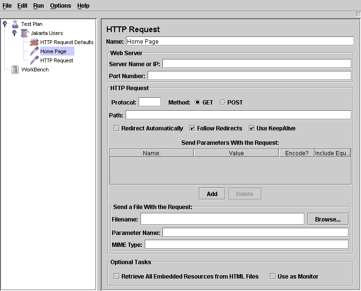Click the Filename input field

(x=222, y=219)
